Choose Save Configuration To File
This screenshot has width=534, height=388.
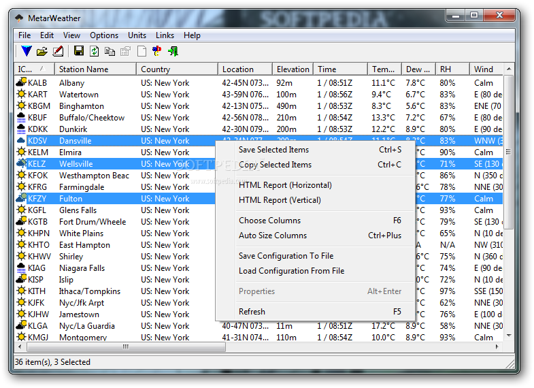click(316, 256)
